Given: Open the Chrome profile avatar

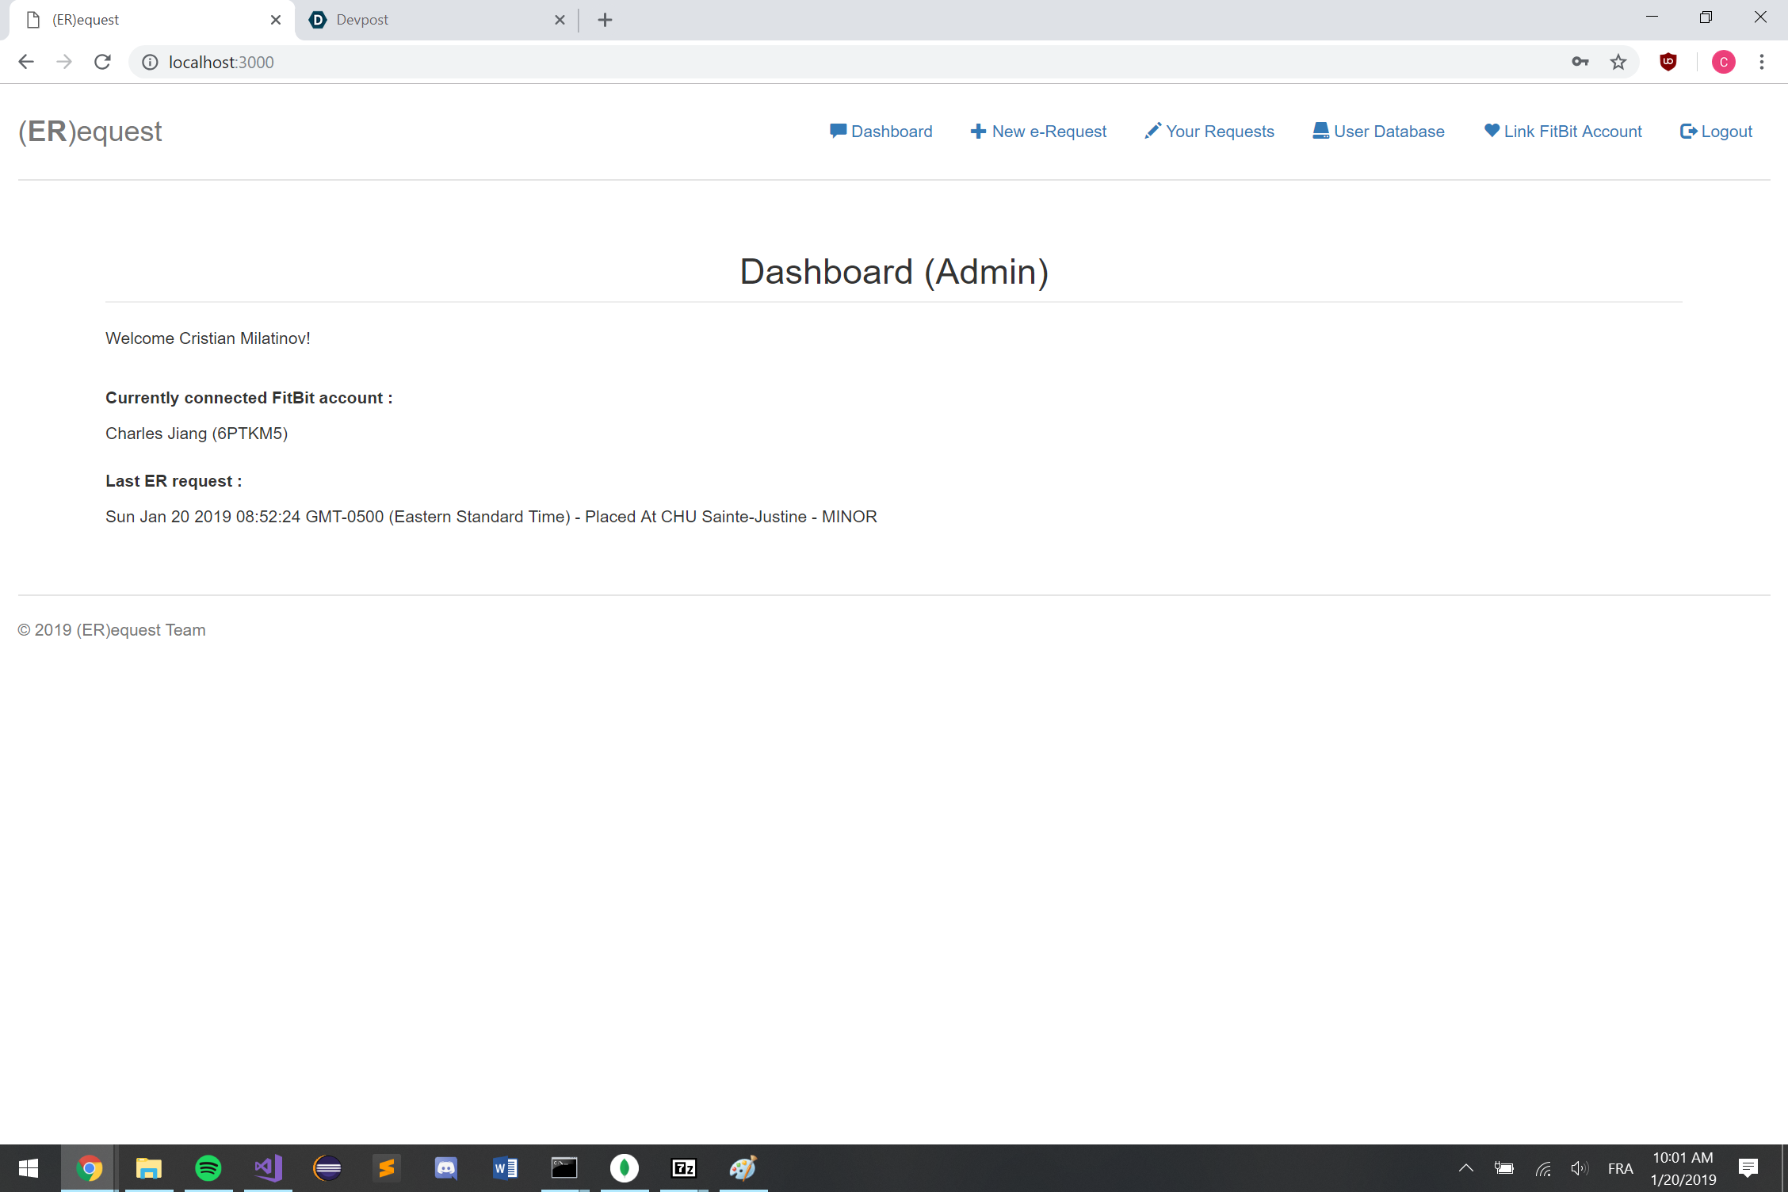Looking at the screenshot, I should pyautogui.click(x=1723, y=62).
